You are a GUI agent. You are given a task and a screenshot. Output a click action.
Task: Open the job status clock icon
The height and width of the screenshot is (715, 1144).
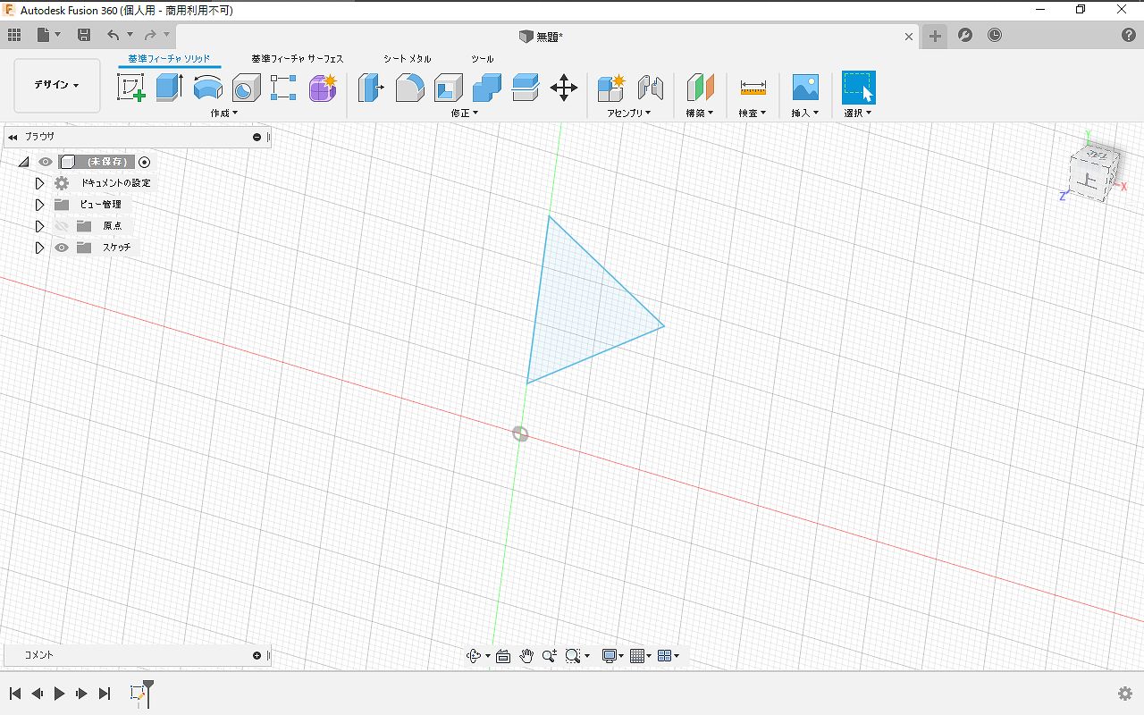click(995, 36)
